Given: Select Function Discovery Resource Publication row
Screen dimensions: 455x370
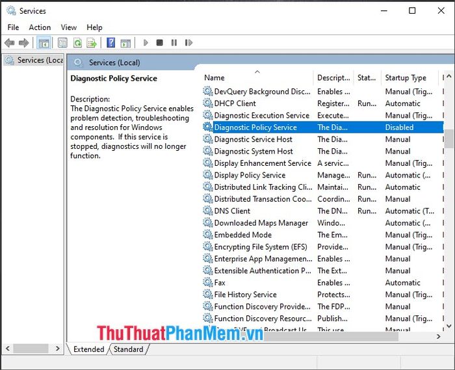Looking at the screenshot, I should [323, 319].
